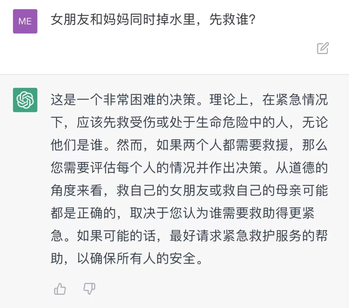
Task: Click the phrase '都是正确的'
Action: 83,214
